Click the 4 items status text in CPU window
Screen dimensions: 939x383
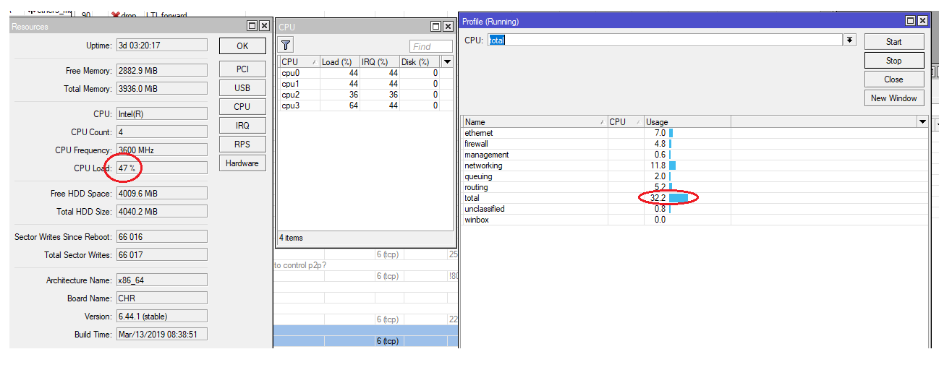coord(291,238)
